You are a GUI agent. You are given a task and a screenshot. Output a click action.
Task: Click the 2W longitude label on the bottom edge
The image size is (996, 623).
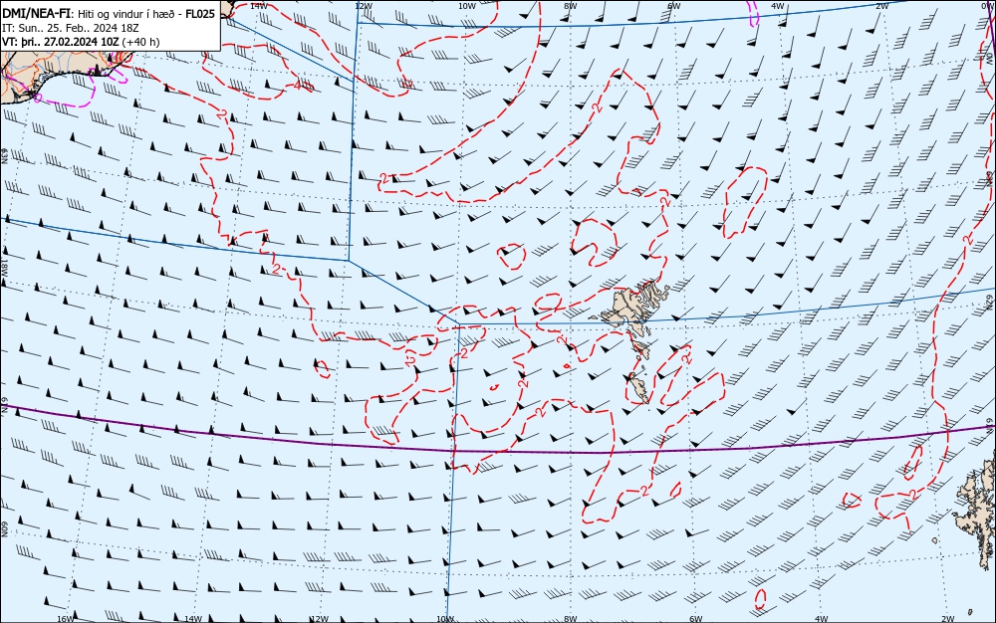point(948,619)
